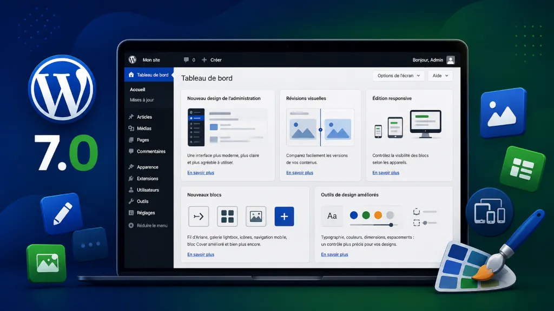Pick the gray color swatch

[390, 215]
